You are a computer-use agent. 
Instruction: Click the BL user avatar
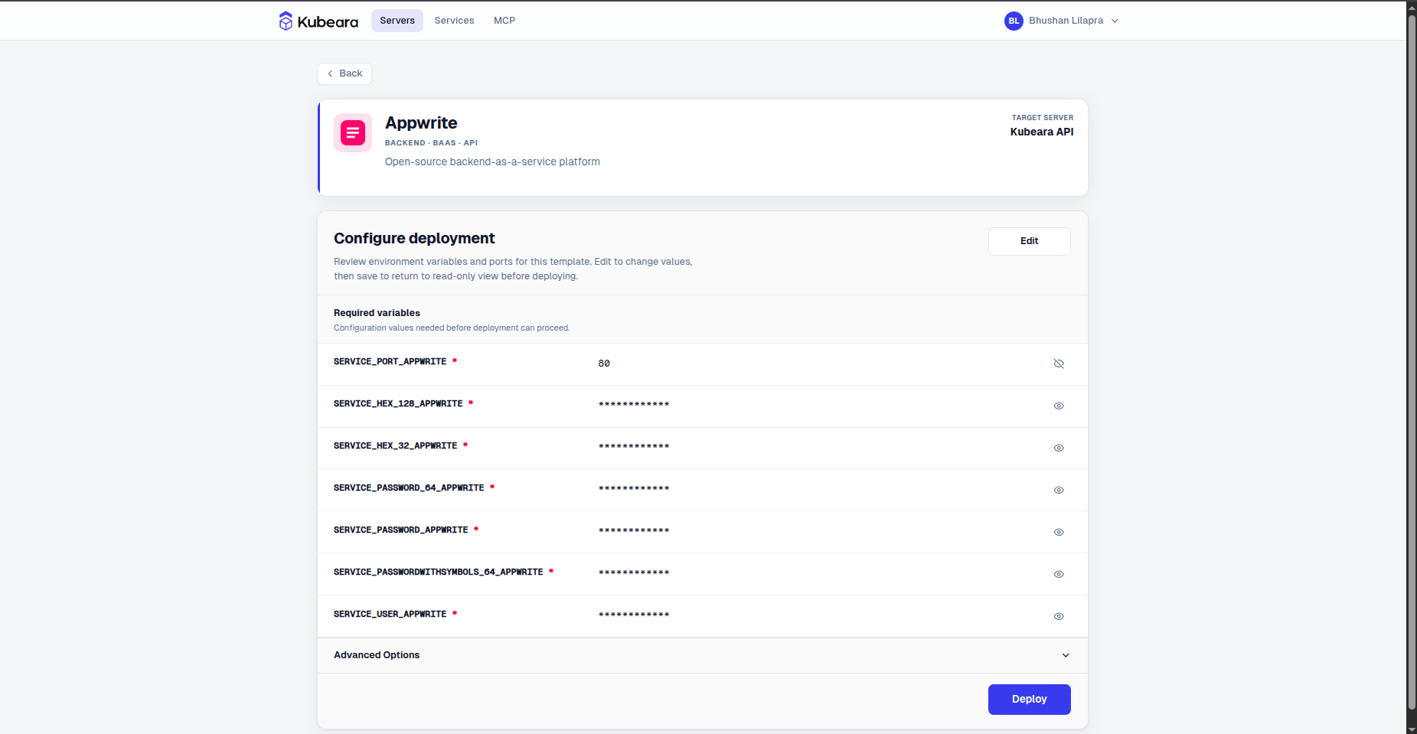click(x=1014, y=21)
